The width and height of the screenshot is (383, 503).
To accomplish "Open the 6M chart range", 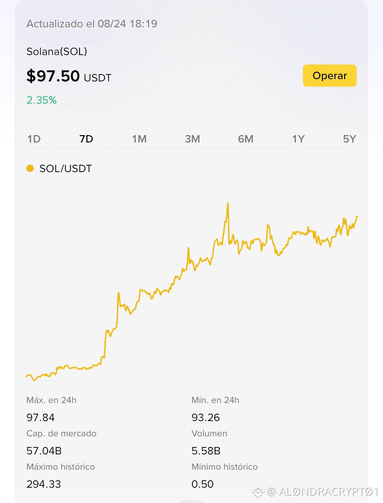I will [x=246, y=139].
